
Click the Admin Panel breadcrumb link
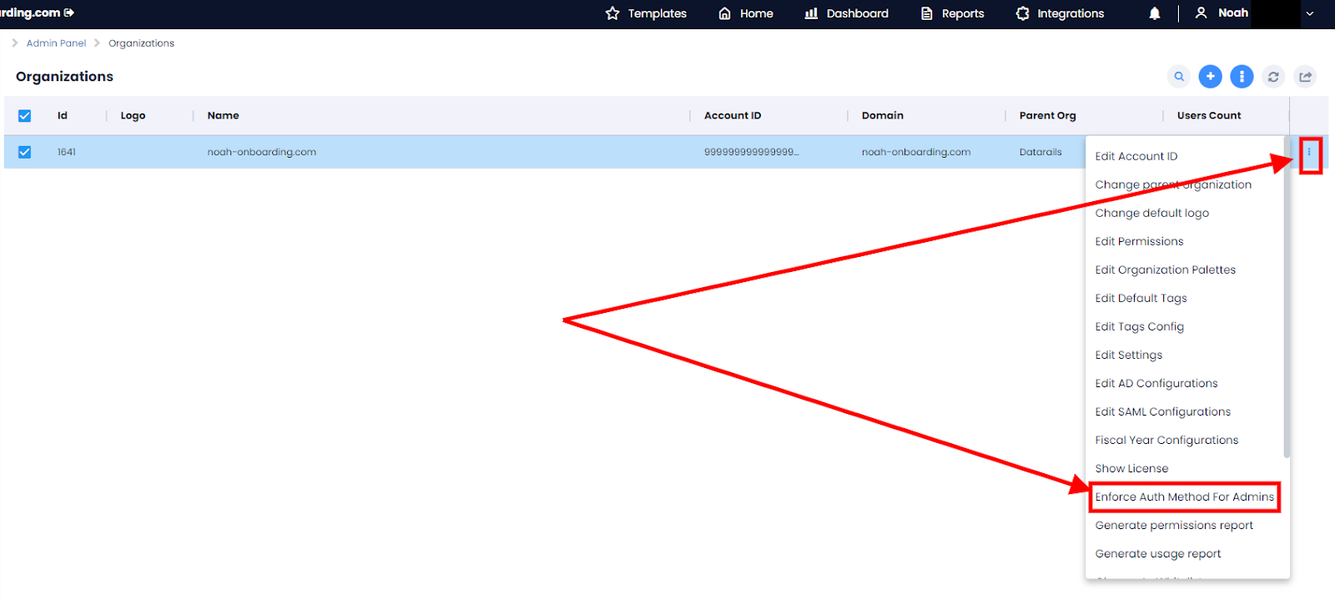click(x=56, y=43)
